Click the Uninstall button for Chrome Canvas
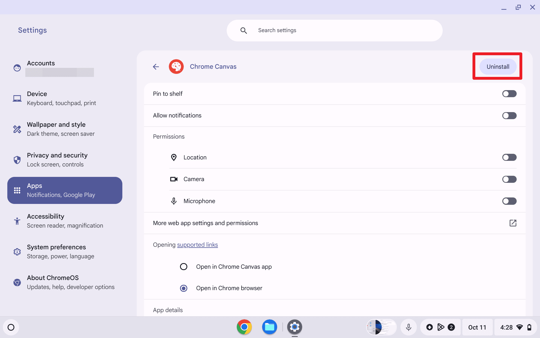The height and width of the screenshot is (338, 540). coord(498,66)
